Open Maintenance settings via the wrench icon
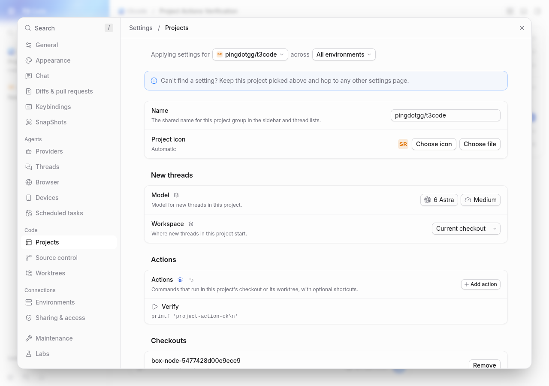Screen dimensions: 549x386 29,338
